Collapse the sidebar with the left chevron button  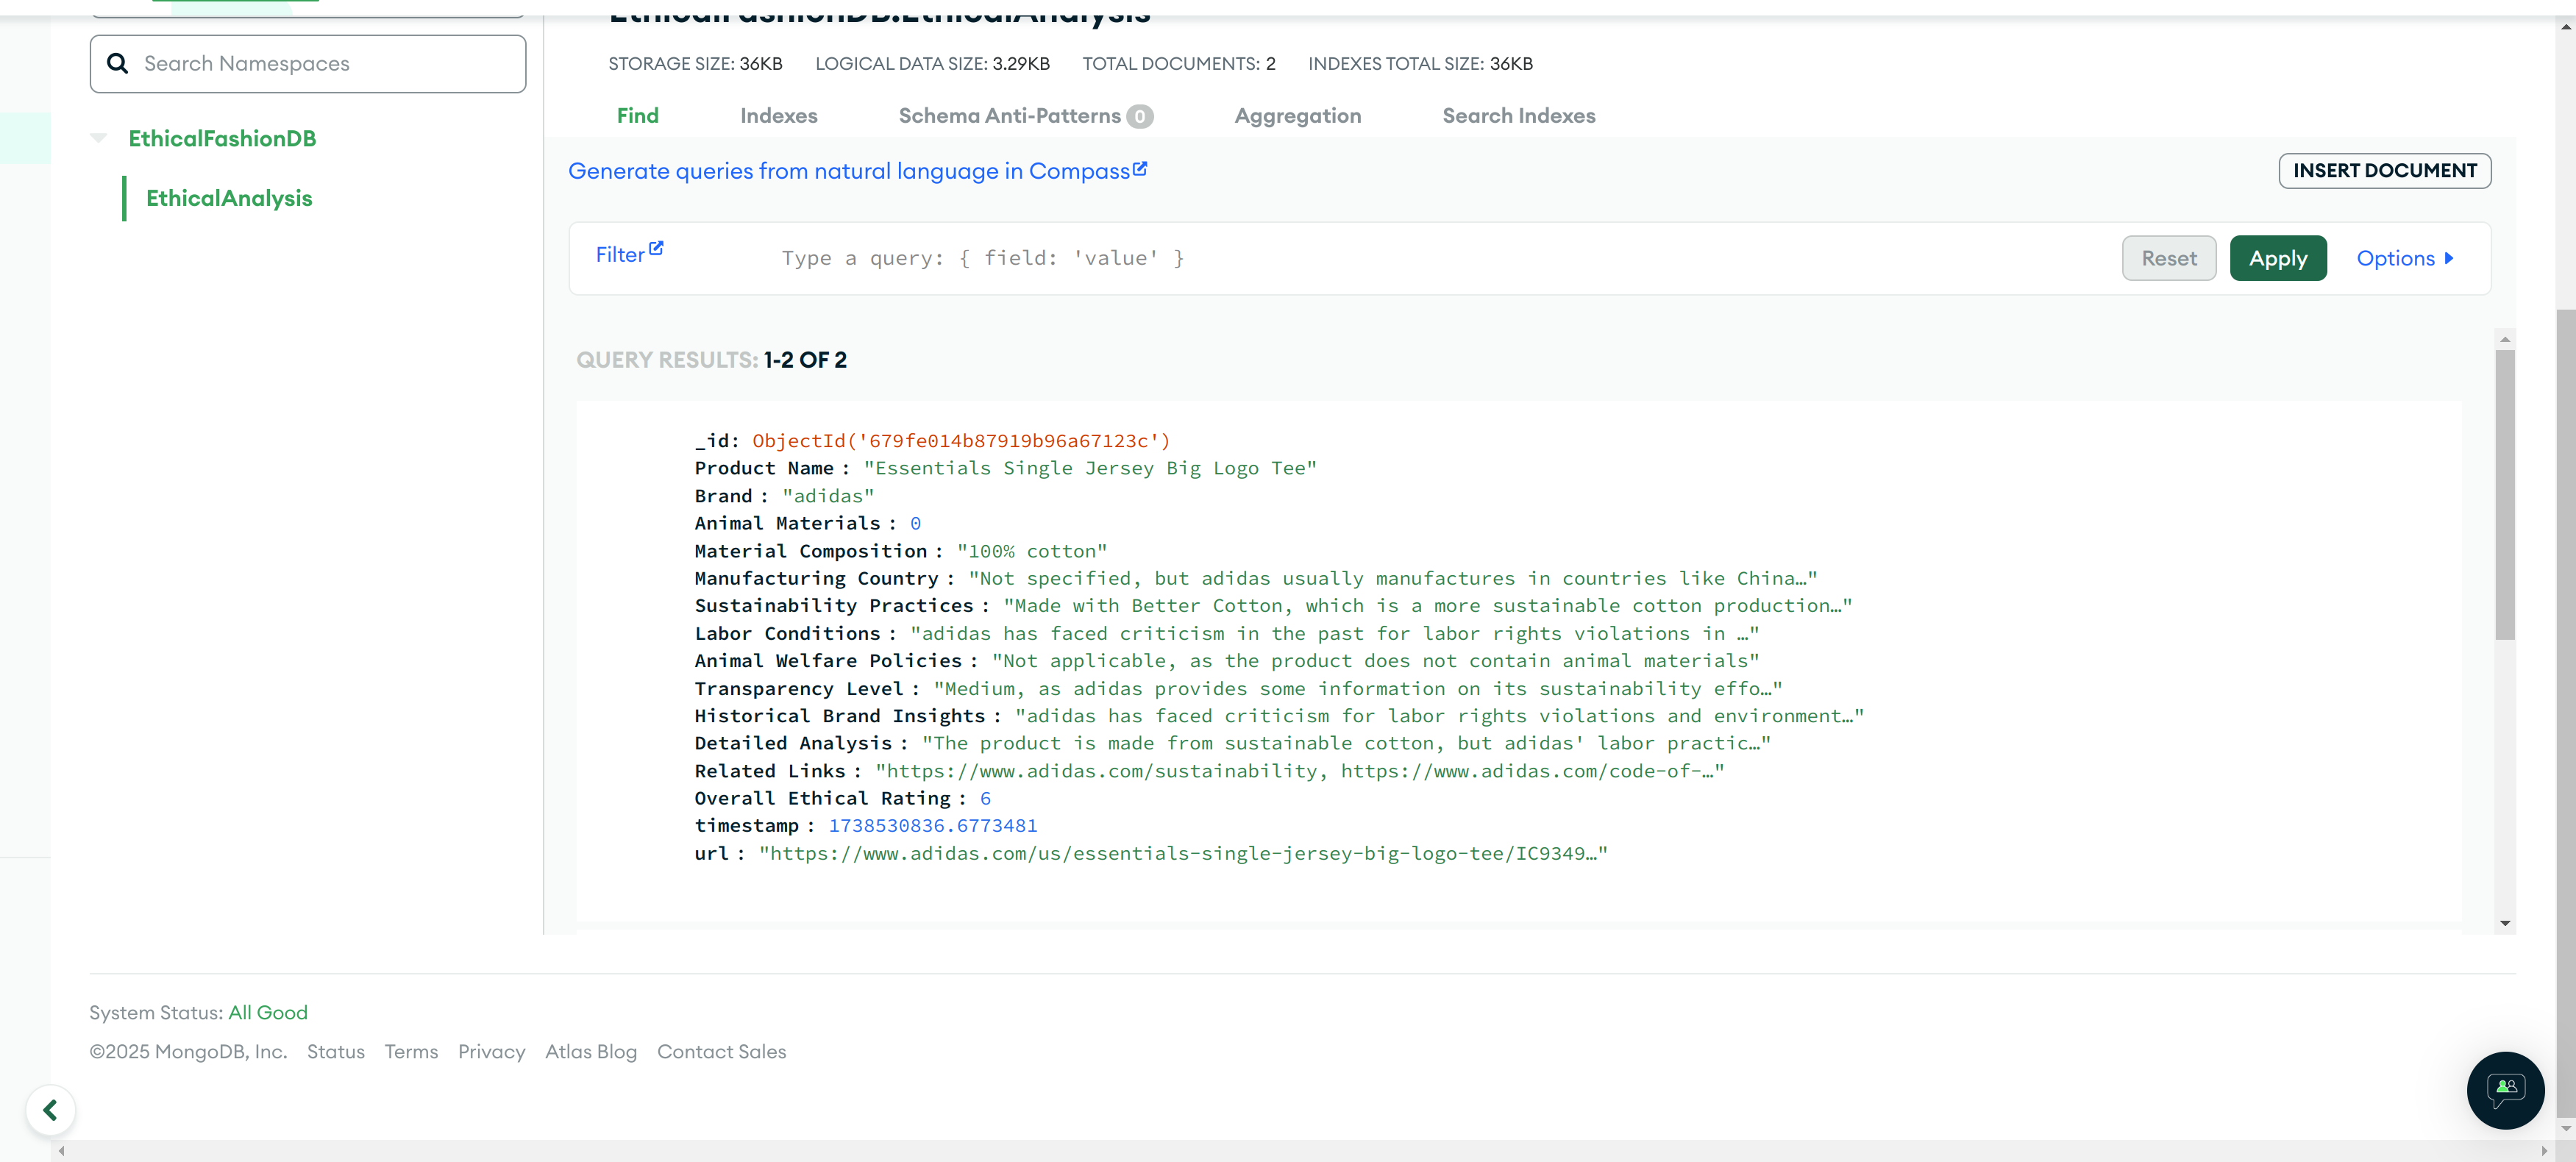point(50,1110)
